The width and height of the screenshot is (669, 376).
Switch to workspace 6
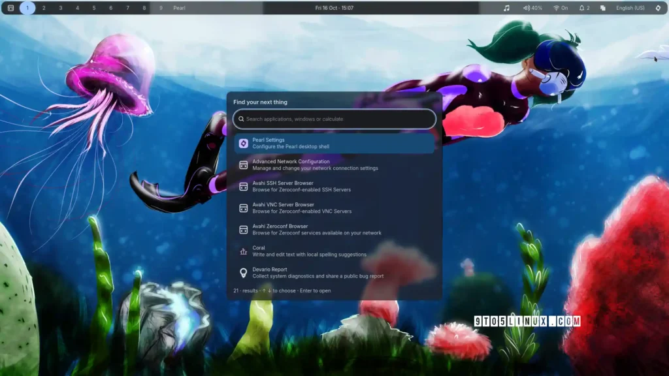[110, 8]
